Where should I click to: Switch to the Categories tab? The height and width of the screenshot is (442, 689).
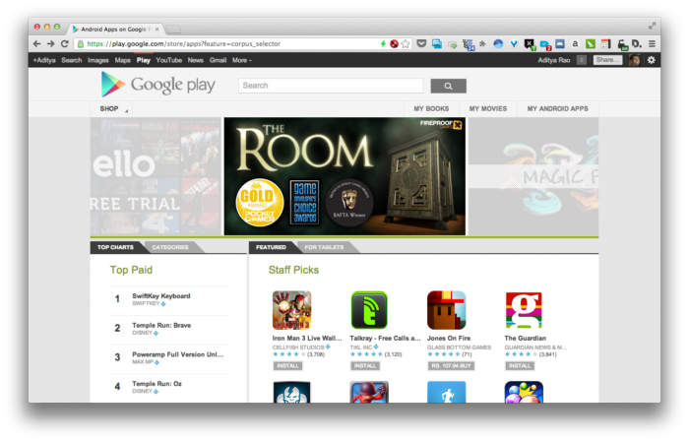pyautogui.click(x=170, y=247)
